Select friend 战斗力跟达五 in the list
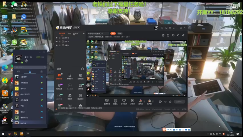The height and width of the screenshot is (137, 243). (30, 94)
